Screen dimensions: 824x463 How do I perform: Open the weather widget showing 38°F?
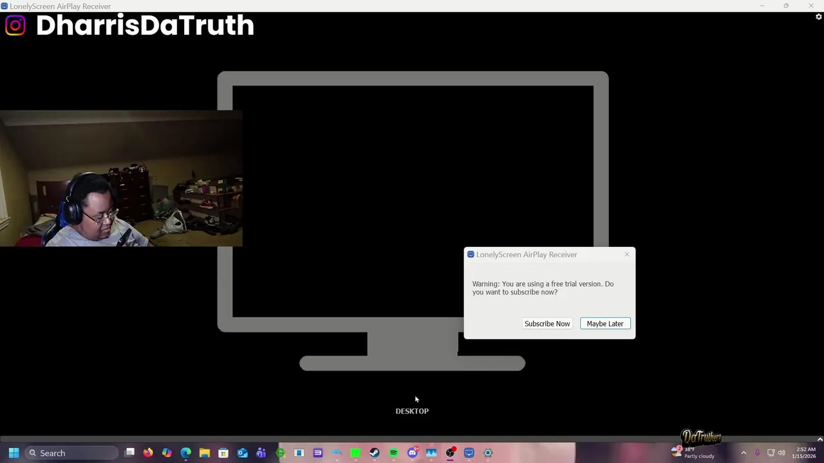click(694, 453)
